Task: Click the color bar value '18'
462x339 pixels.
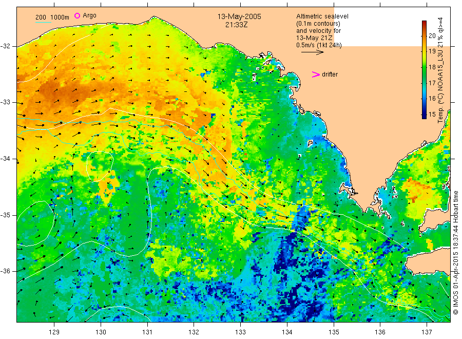Action: (432, 67)
